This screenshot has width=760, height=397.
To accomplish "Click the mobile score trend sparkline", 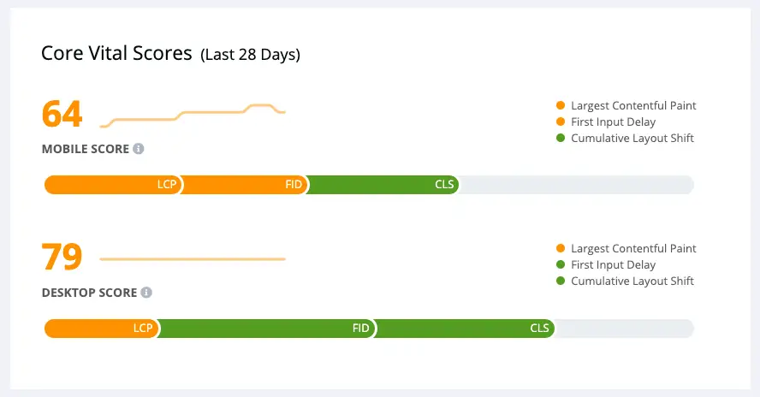I will (x=193, y=116).
